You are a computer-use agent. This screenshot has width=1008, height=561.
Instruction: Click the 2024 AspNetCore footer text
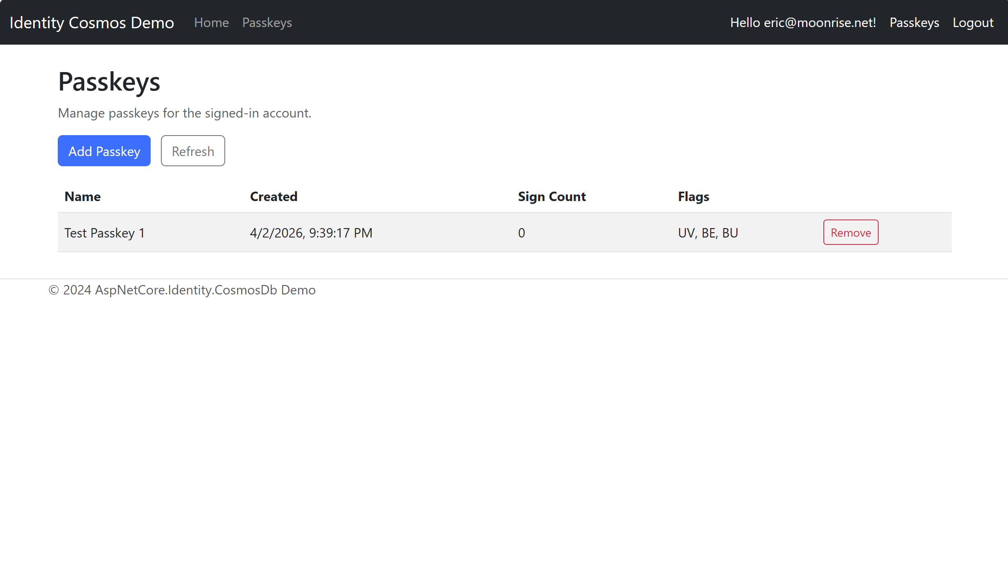[x=182, y=290]
